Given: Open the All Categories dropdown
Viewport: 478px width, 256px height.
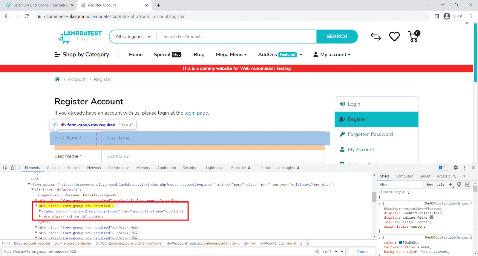Looking at the screenshot, I should (x=133, y=36).
